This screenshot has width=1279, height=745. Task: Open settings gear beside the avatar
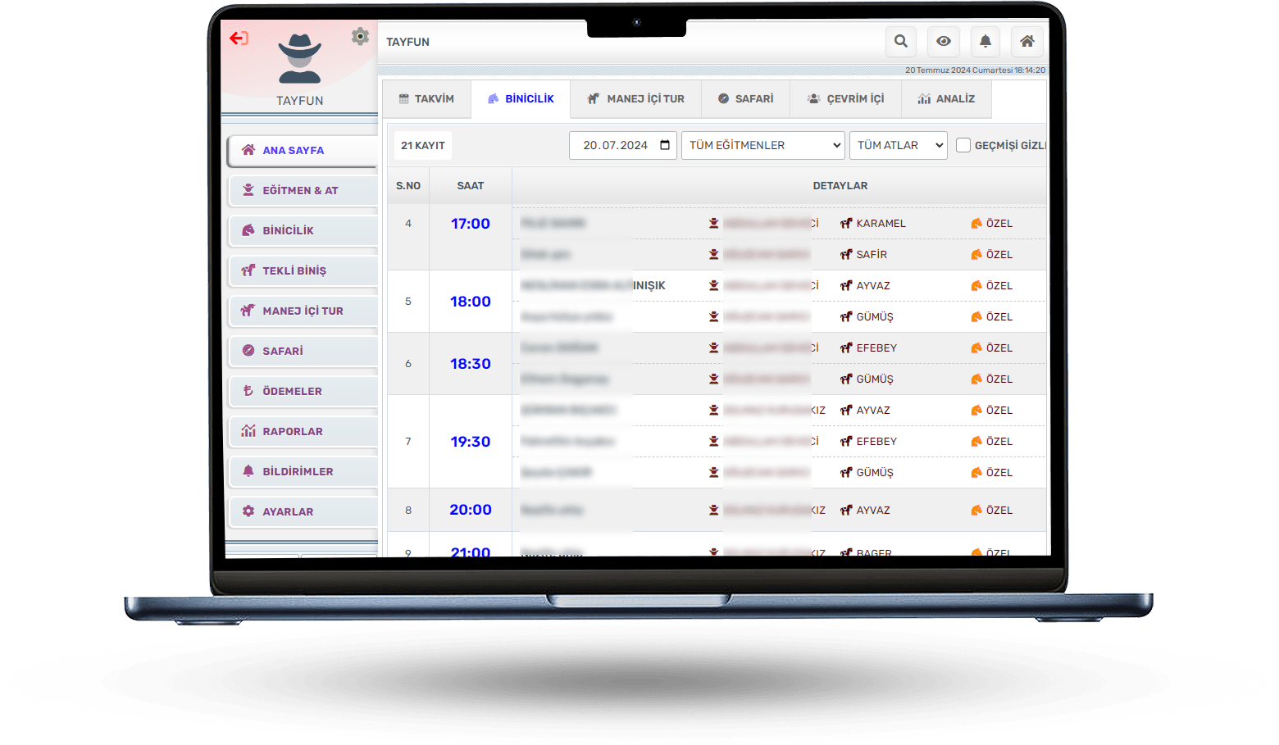(x=360, y=36)
